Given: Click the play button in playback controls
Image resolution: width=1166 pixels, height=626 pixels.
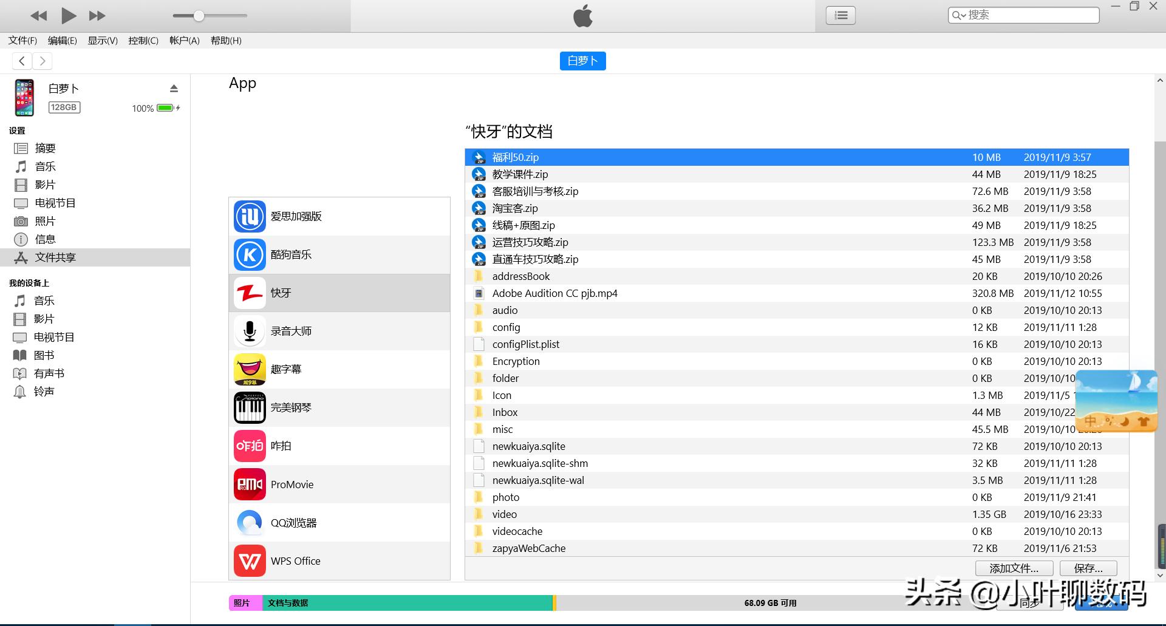Looking at the screenshot, I should pyautogui.click(x=69, y=16).
